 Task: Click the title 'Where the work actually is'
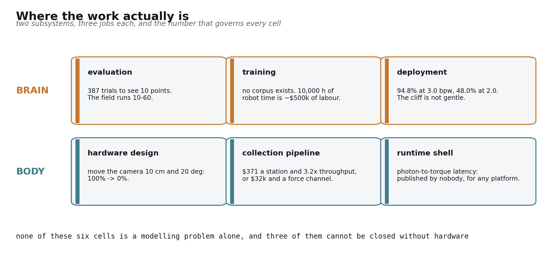[102, 16]
